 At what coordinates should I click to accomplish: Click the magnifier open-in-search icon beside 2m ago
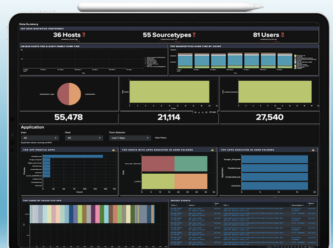coord(195,112)
